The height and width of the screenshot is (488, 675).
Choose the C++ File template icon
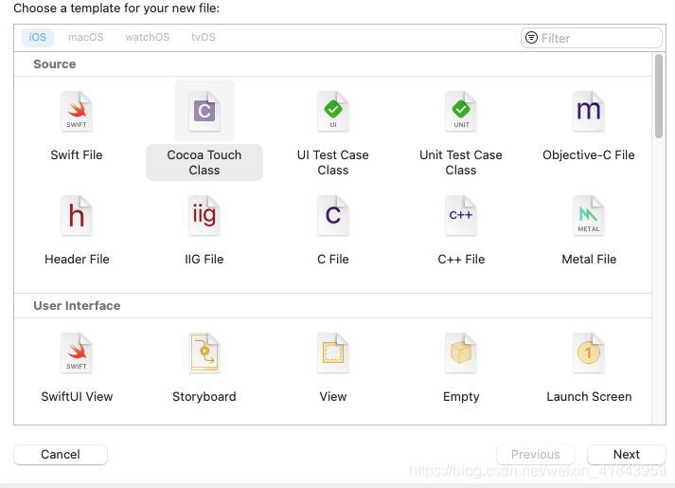(461, 215)
